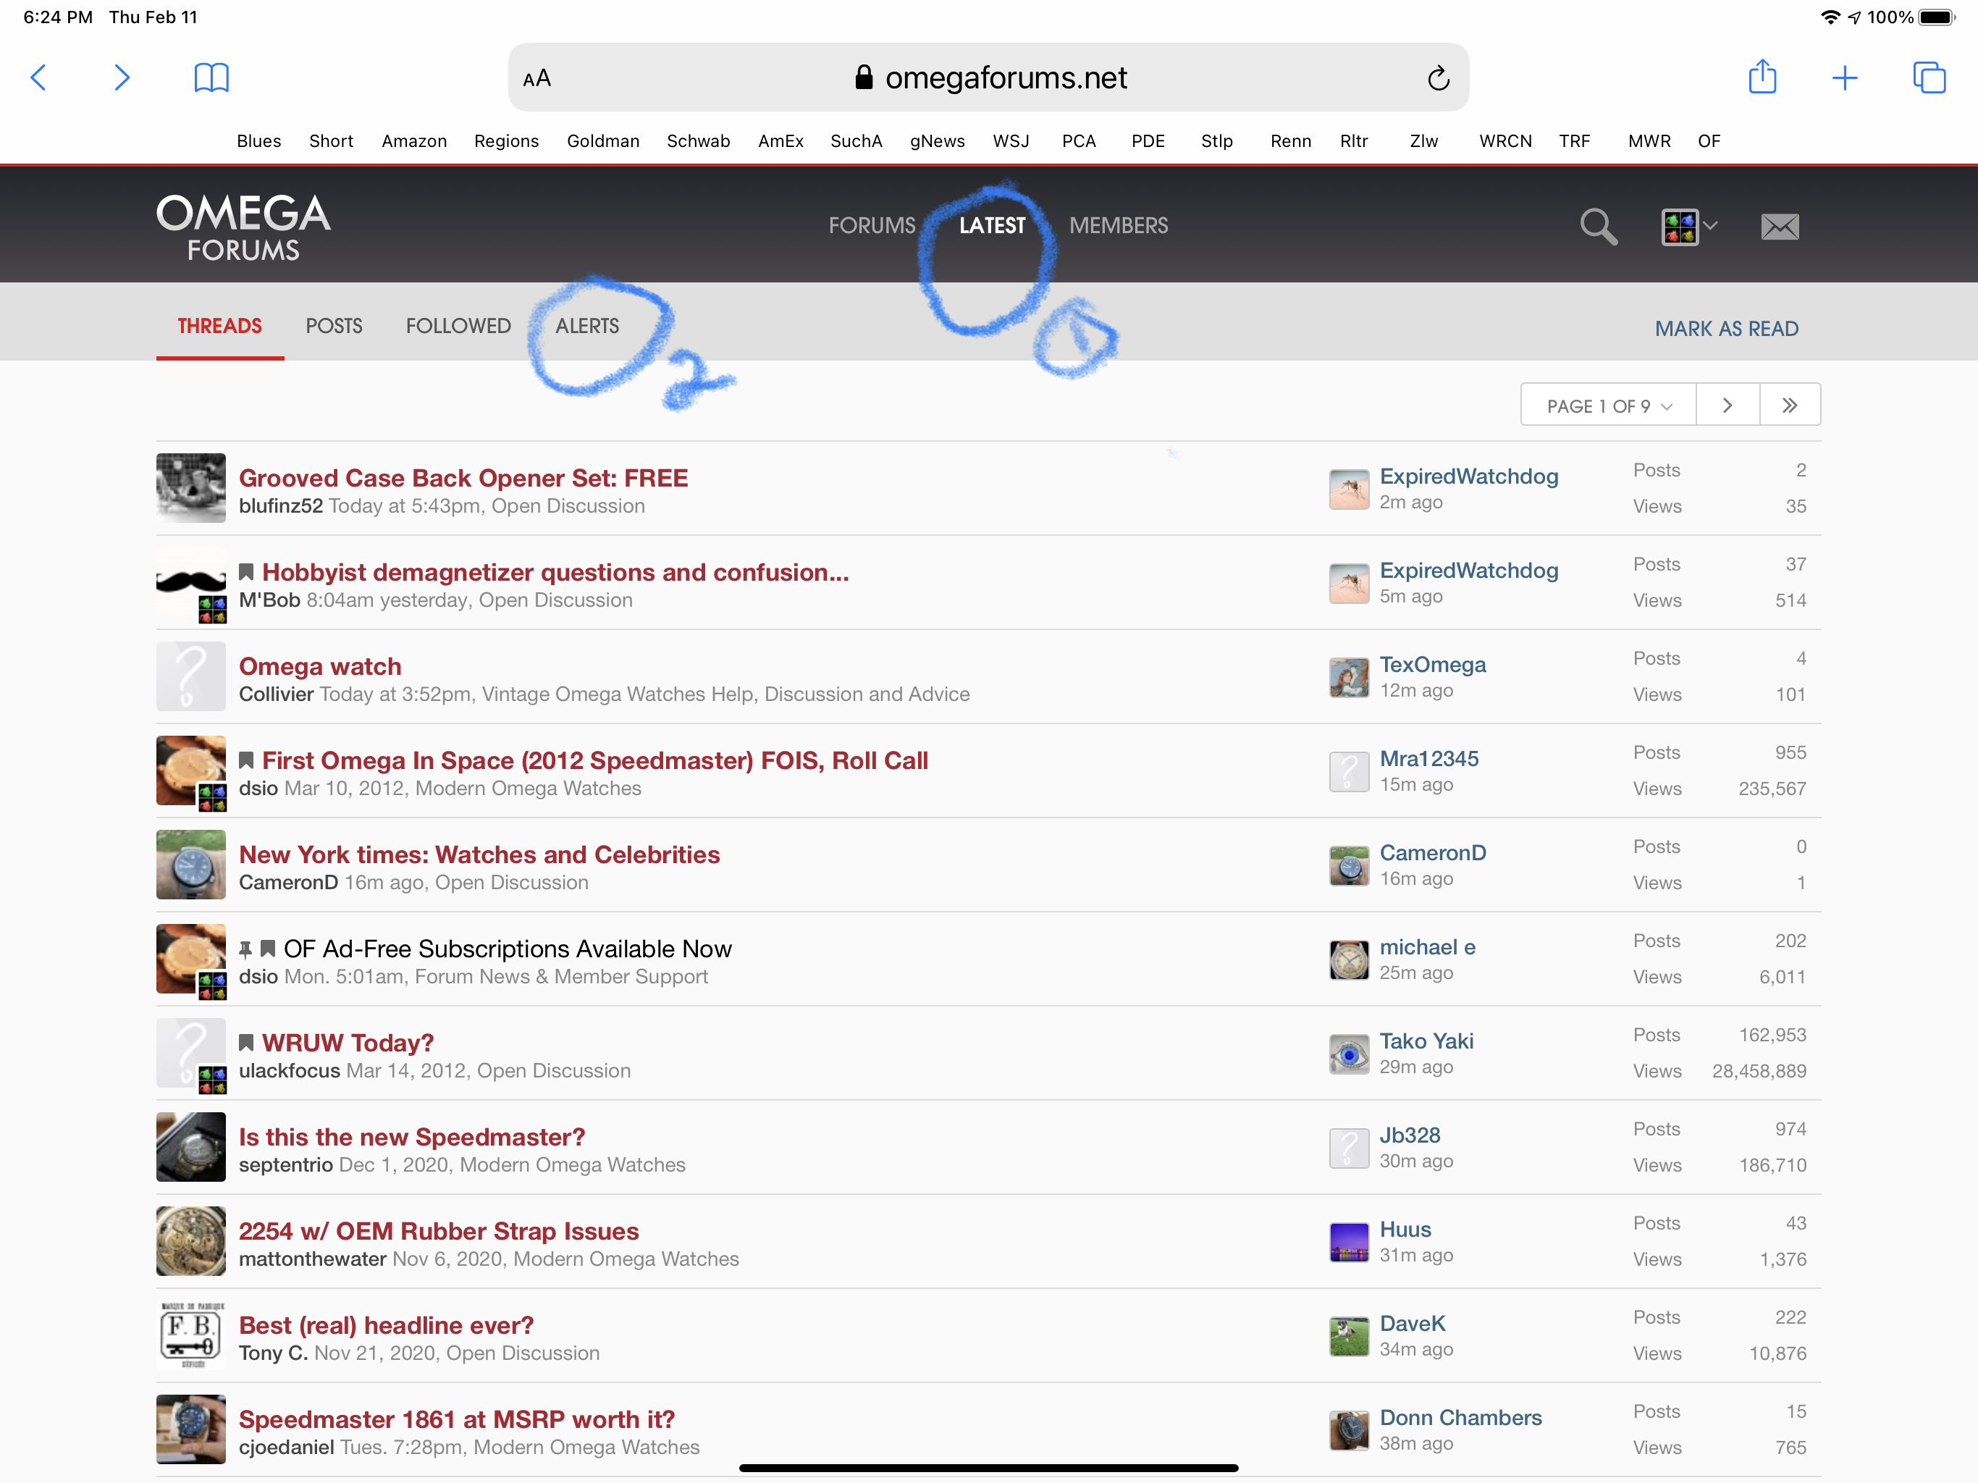
Task: Open the Alerts tab
Action: click(586, 326)
